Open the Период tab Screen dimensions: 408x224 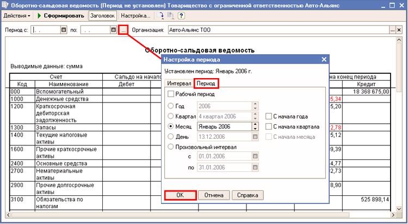click(206, 84)
